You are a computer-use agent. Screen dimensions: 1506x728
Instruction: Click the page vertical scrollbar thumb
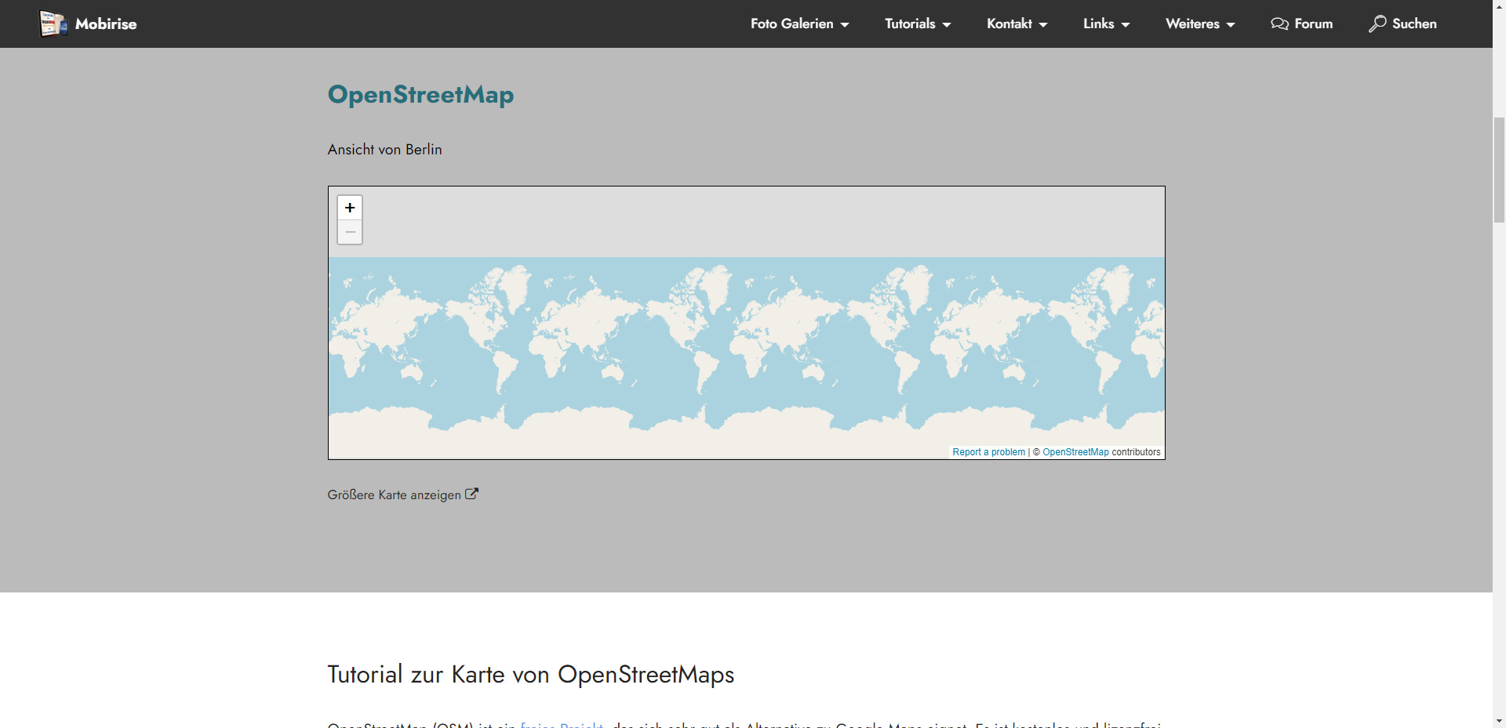(1499, 168)
